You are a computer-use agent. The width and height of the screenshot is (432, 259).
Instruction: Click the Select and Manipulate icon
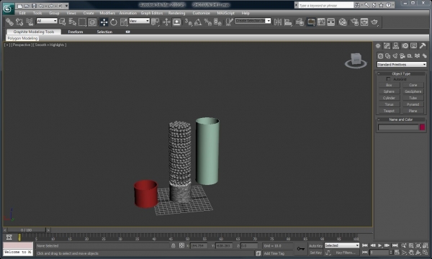click(x=166, y=22)
